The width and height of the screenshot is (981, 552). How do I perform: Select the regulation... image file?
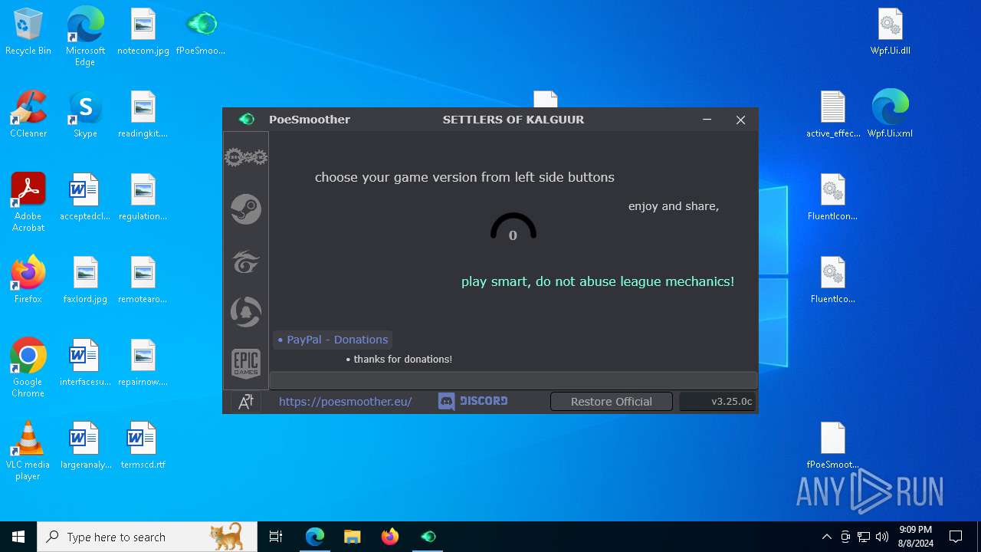tap(143, 197)
